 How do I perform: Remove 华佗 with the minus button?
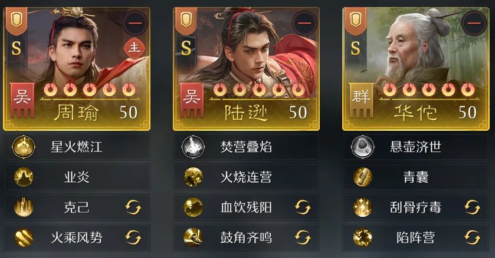click(474, 23)
